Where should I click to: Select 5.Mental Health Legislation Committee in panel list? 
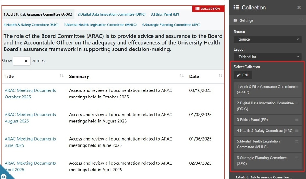(267, 144)
